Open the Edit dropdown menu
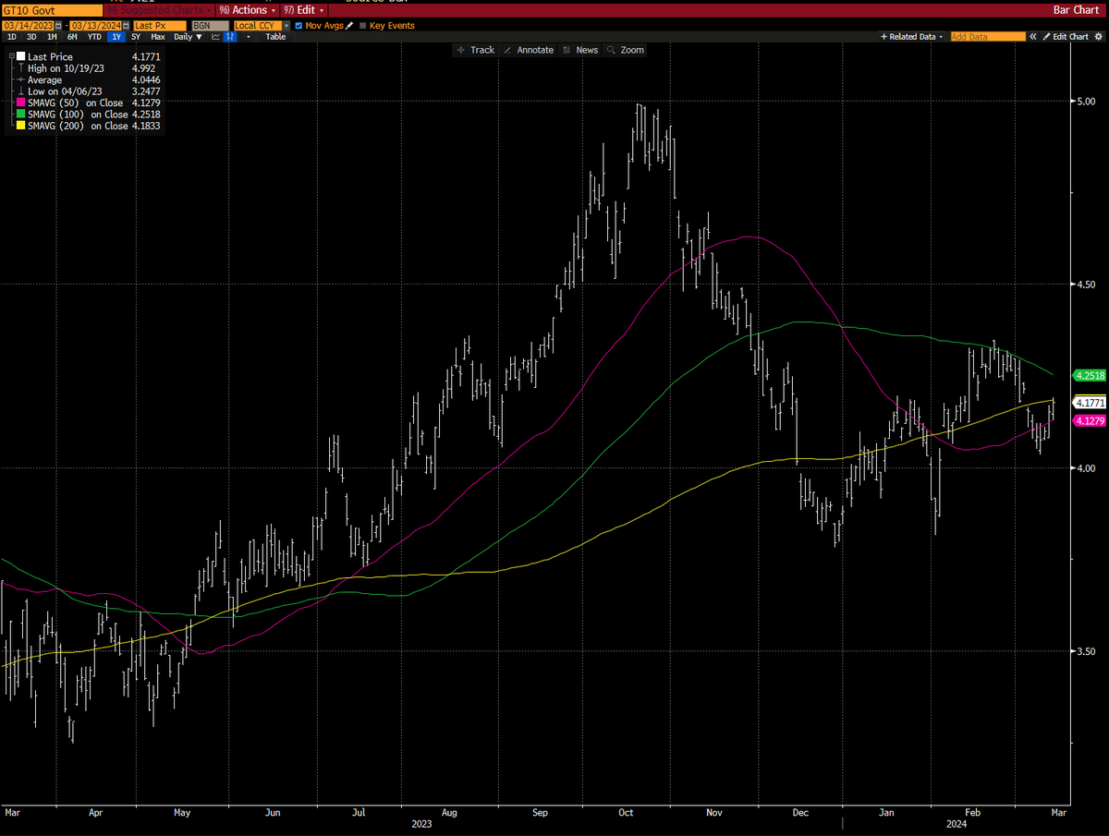The image size is (1109, 836). tap(303, 9)
